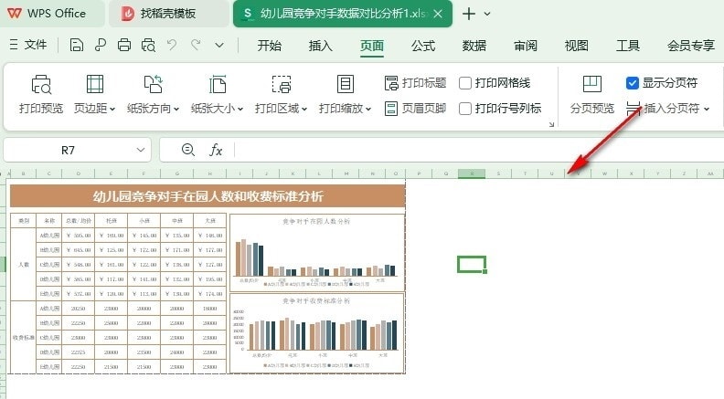Click the print preview magnifier icon in quick toolbar
The height and width of the screenshot is (399, 724).
tap(148, 46)
